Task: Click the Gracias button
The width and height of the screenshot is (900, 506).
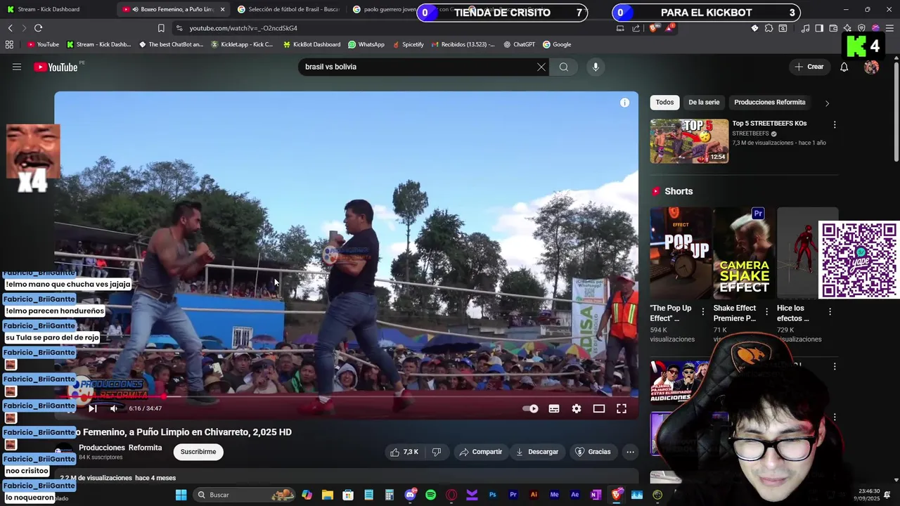Action: click(x=593, y=452)
